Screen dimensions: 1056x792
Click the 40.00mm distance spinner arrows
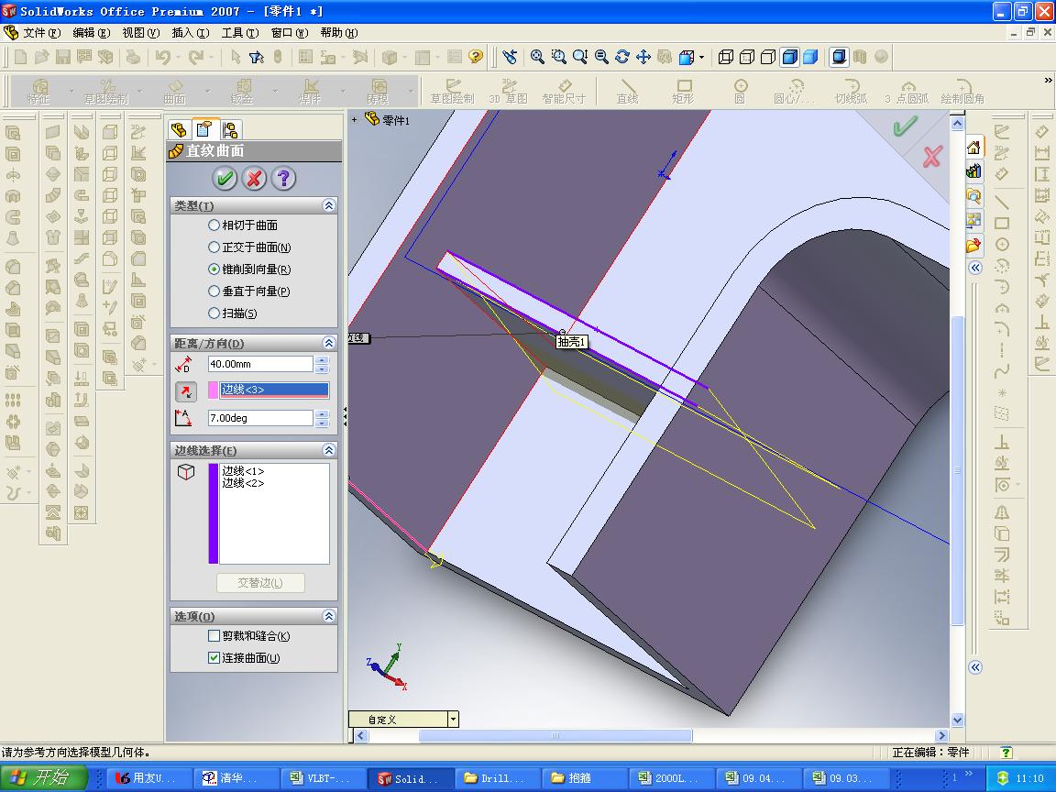(322, 364)
